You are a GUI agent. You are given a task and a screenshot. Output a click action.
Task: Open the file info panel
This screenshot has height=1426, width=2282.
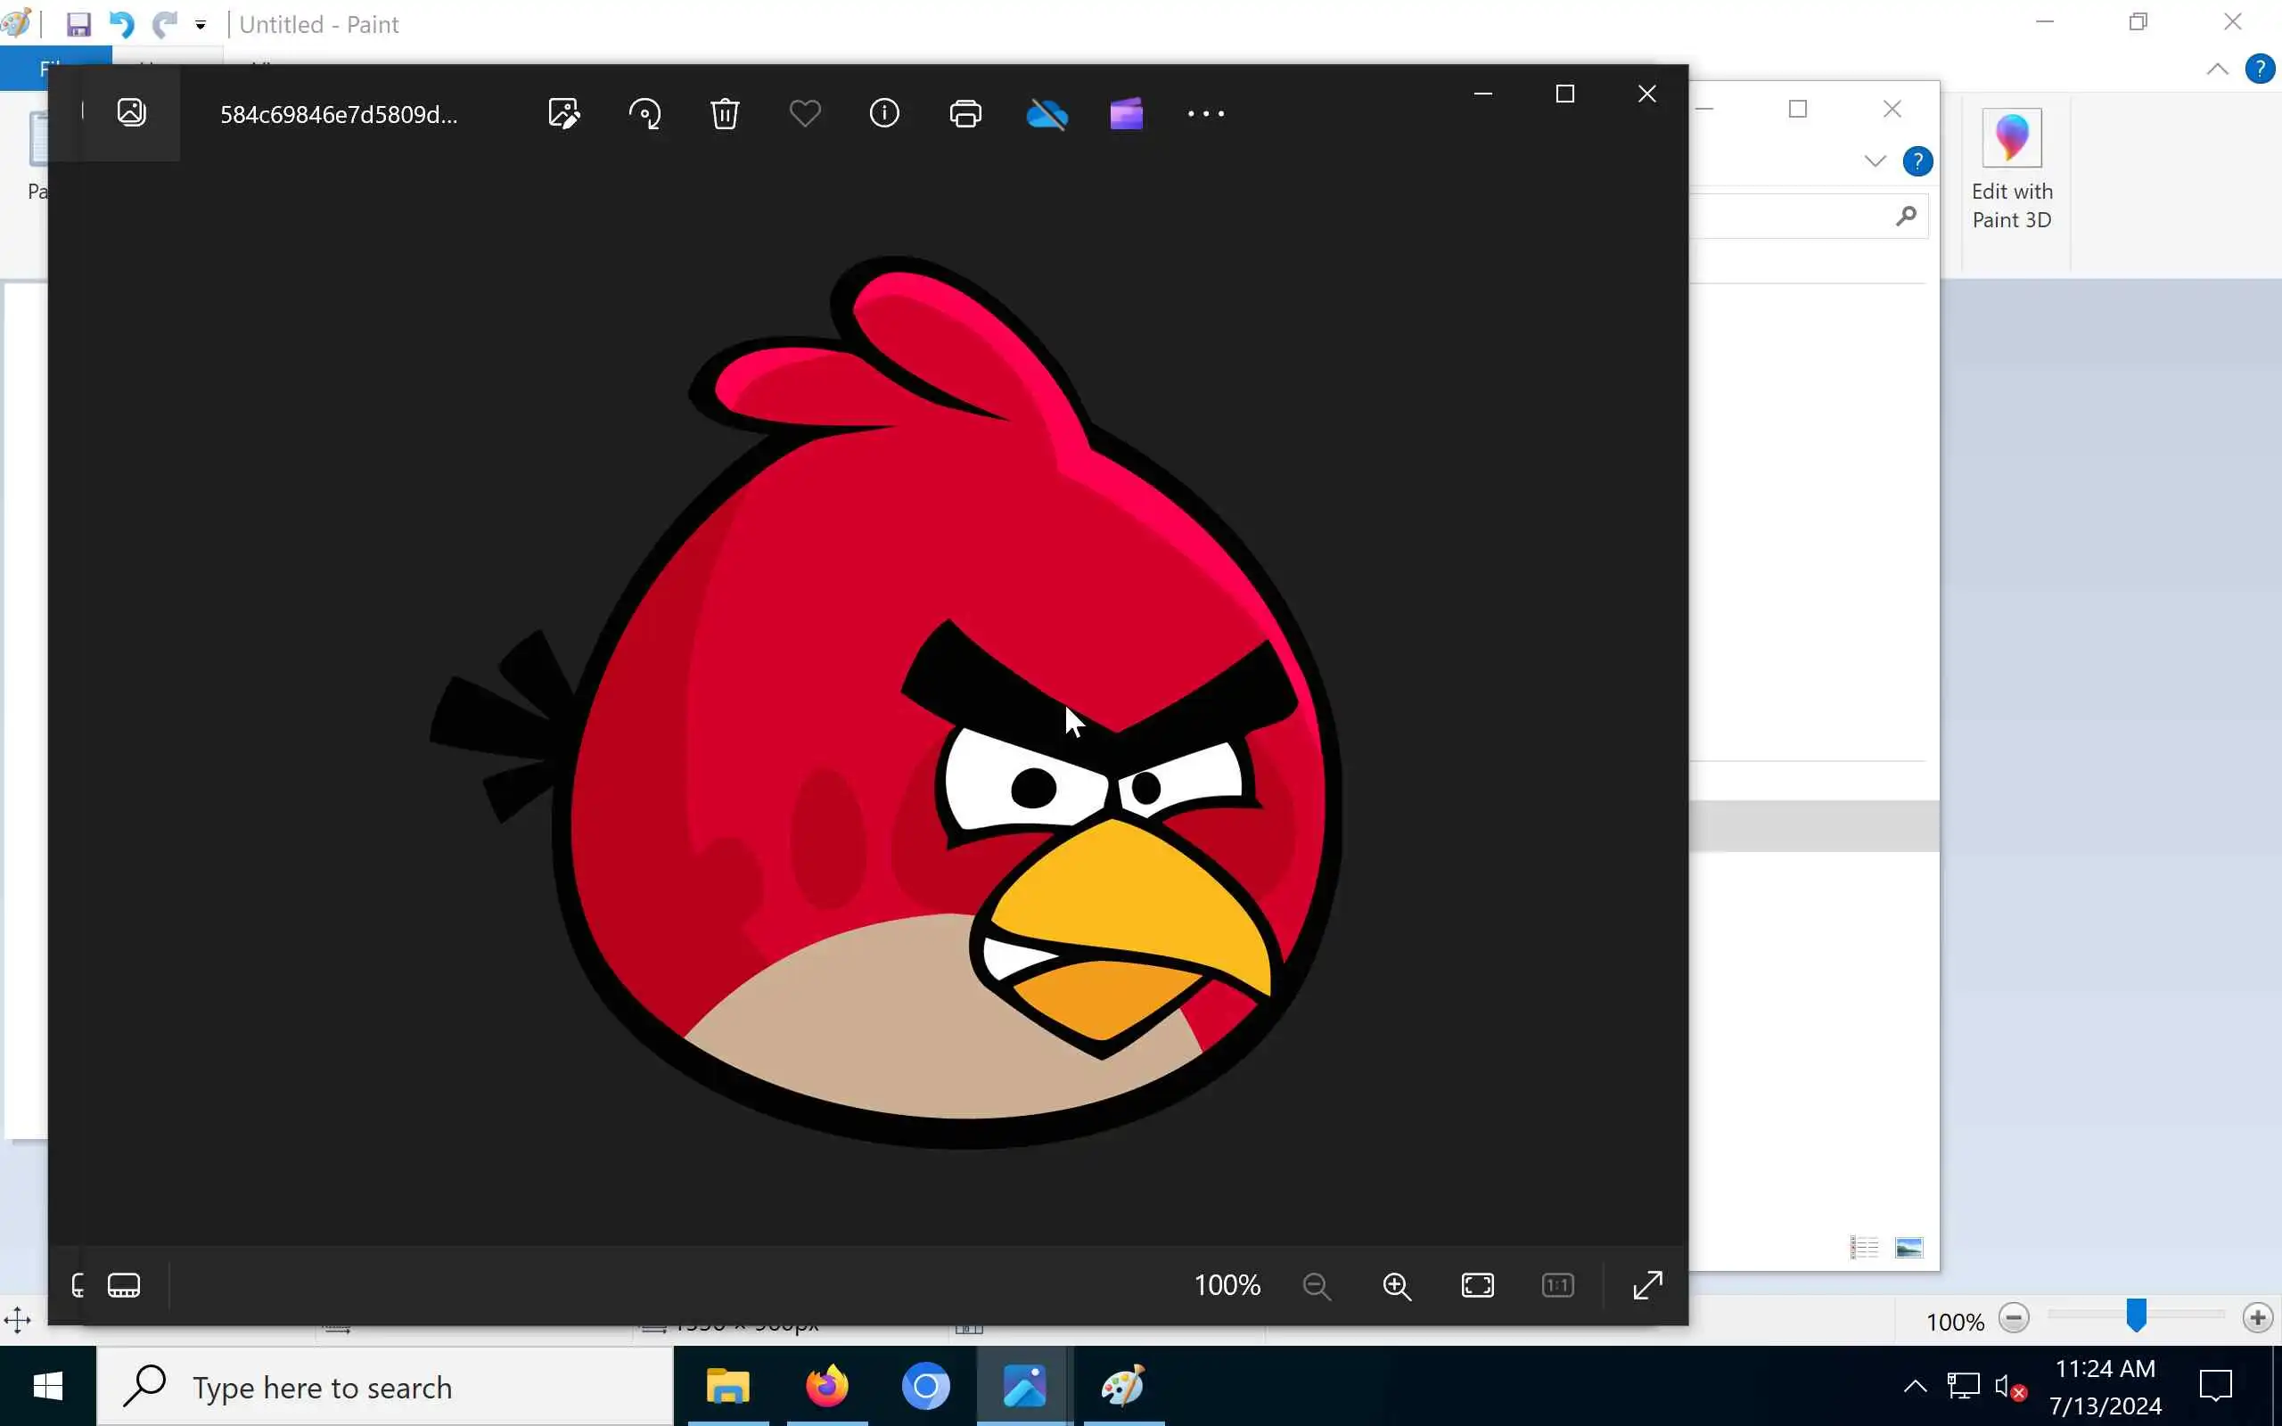point(884,113)
